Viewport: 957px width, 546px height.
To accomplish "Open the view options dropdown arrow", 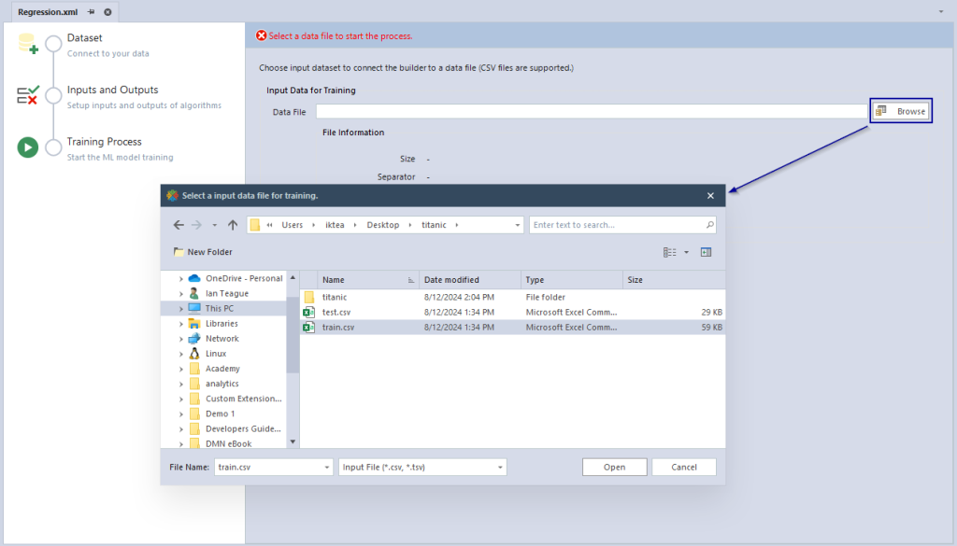I will click(686, 252).
